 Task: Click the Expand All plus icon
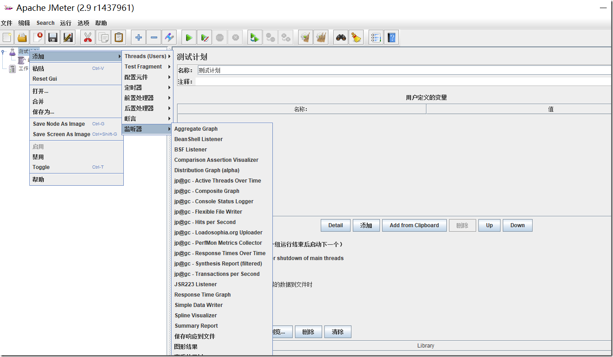(x=139, y=37)
